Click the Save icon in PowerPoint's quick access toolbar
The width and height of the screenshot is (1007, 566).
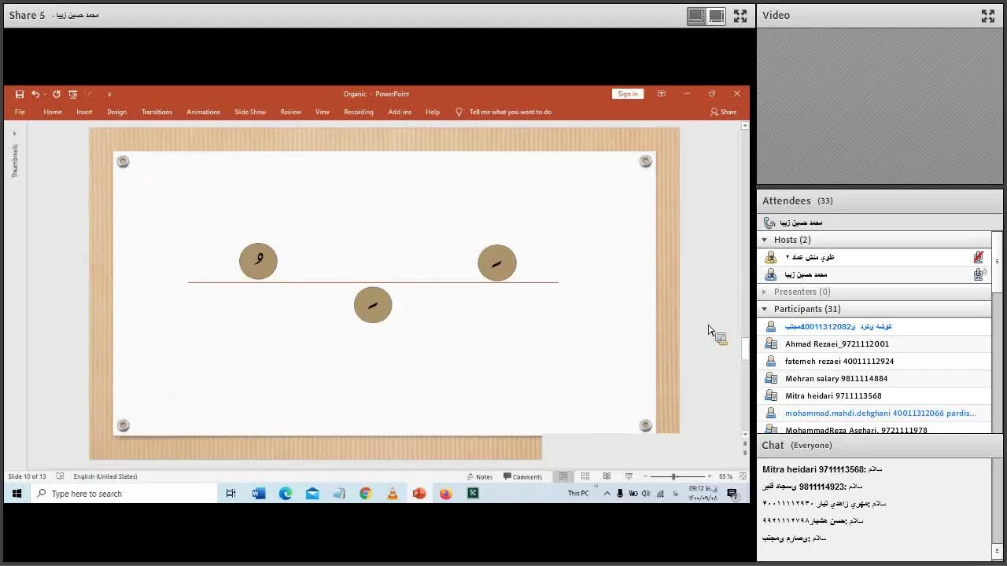tap(20, 94)
